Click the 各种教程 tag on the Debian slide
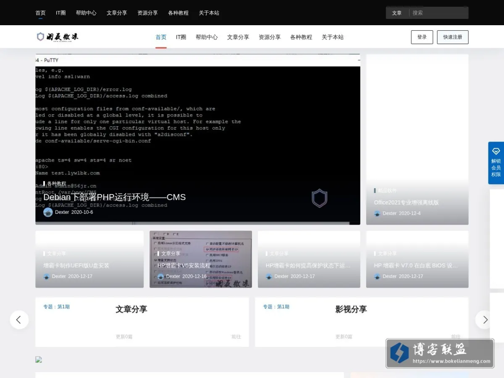This screenshot has width=504, height=378. 56,184
